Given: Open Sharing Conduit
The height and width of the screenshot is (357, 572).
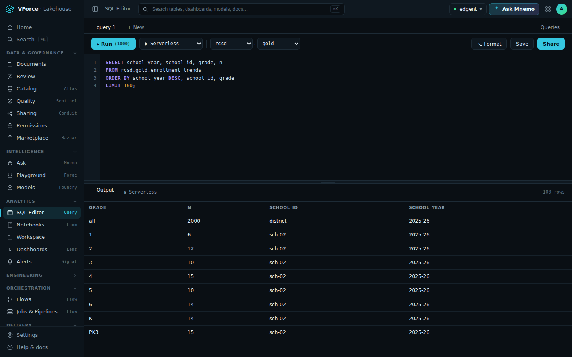Looking at the screenshot, I should click(42, 113).
